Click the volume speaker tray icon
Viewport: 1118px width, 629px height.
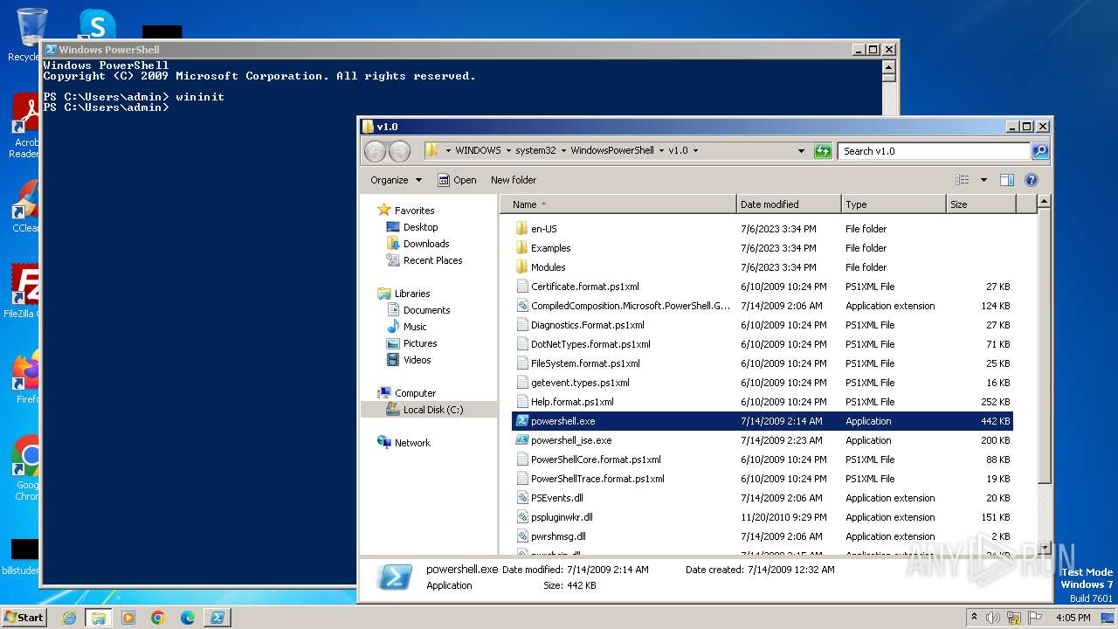[993, 618]
